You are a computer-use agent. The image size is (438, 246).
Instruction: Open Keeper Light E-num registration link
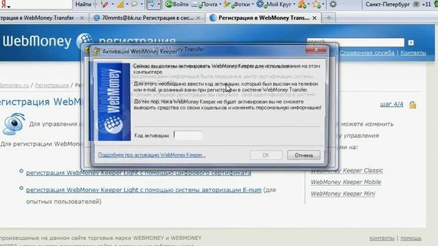point(144,190)
